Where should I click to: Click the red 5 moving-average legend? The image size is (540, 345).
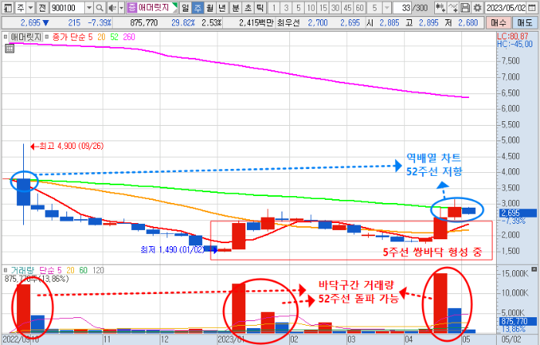90,37
